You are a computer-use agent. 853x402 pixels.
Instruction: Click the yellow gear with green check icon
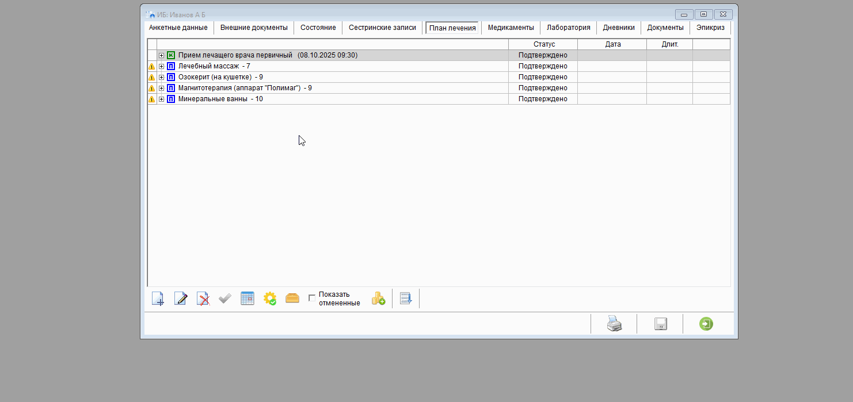coord(269,298)
